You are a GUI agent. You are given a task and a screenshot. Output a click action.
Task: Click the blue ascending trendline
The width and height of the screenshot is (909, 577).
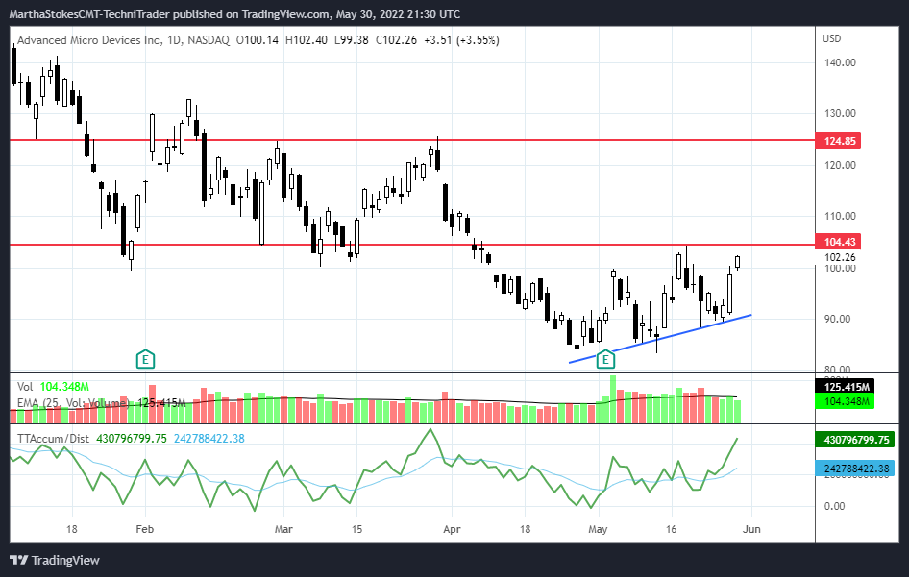[x=660, y=339]
